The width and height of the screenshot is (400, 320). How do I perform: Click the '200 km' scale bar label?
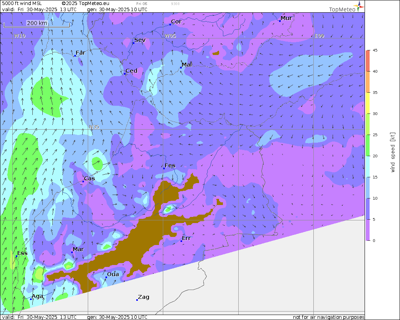pos(37,23)
